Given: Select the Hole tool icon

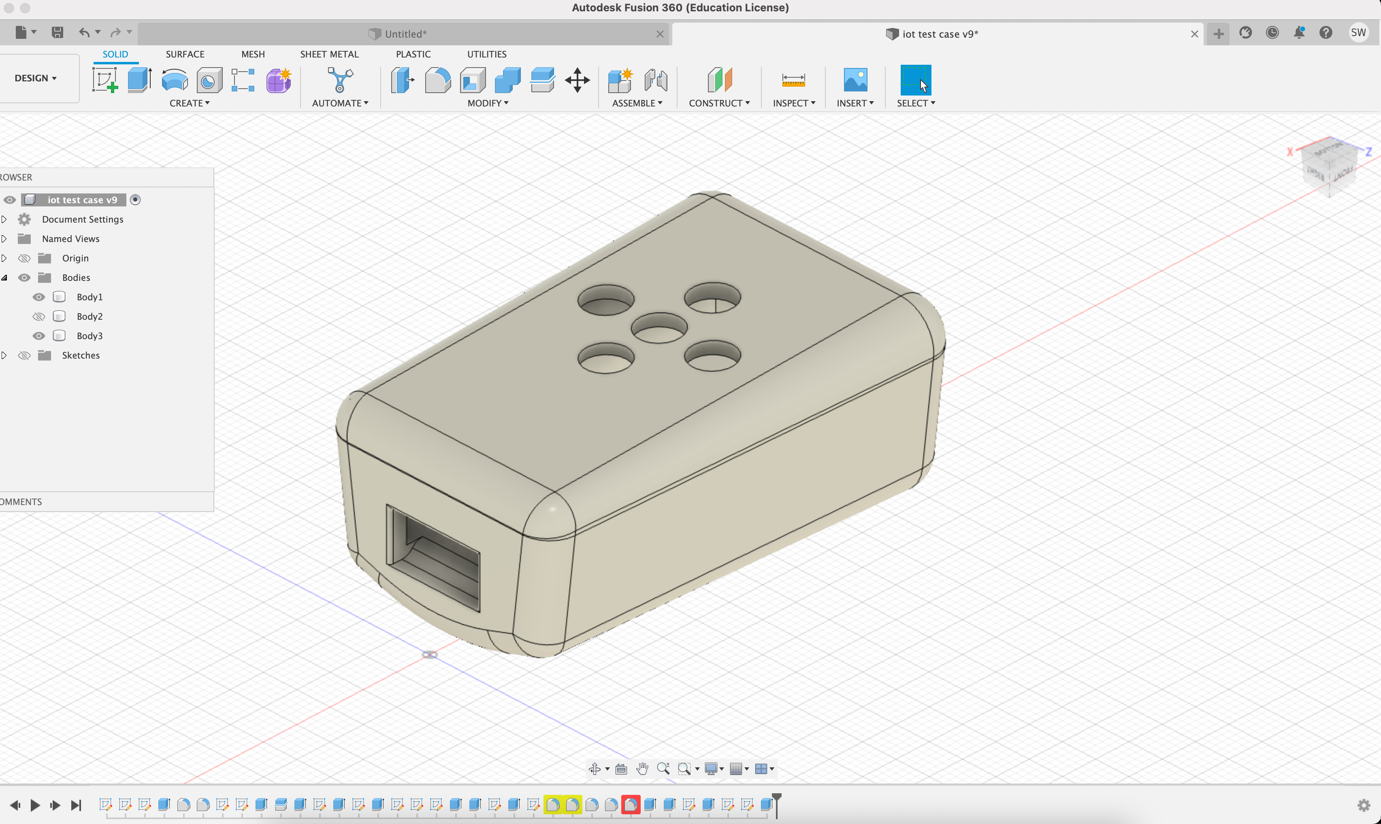Looking at the screenshot, I should pyautogui.click(x=209, y=80).
